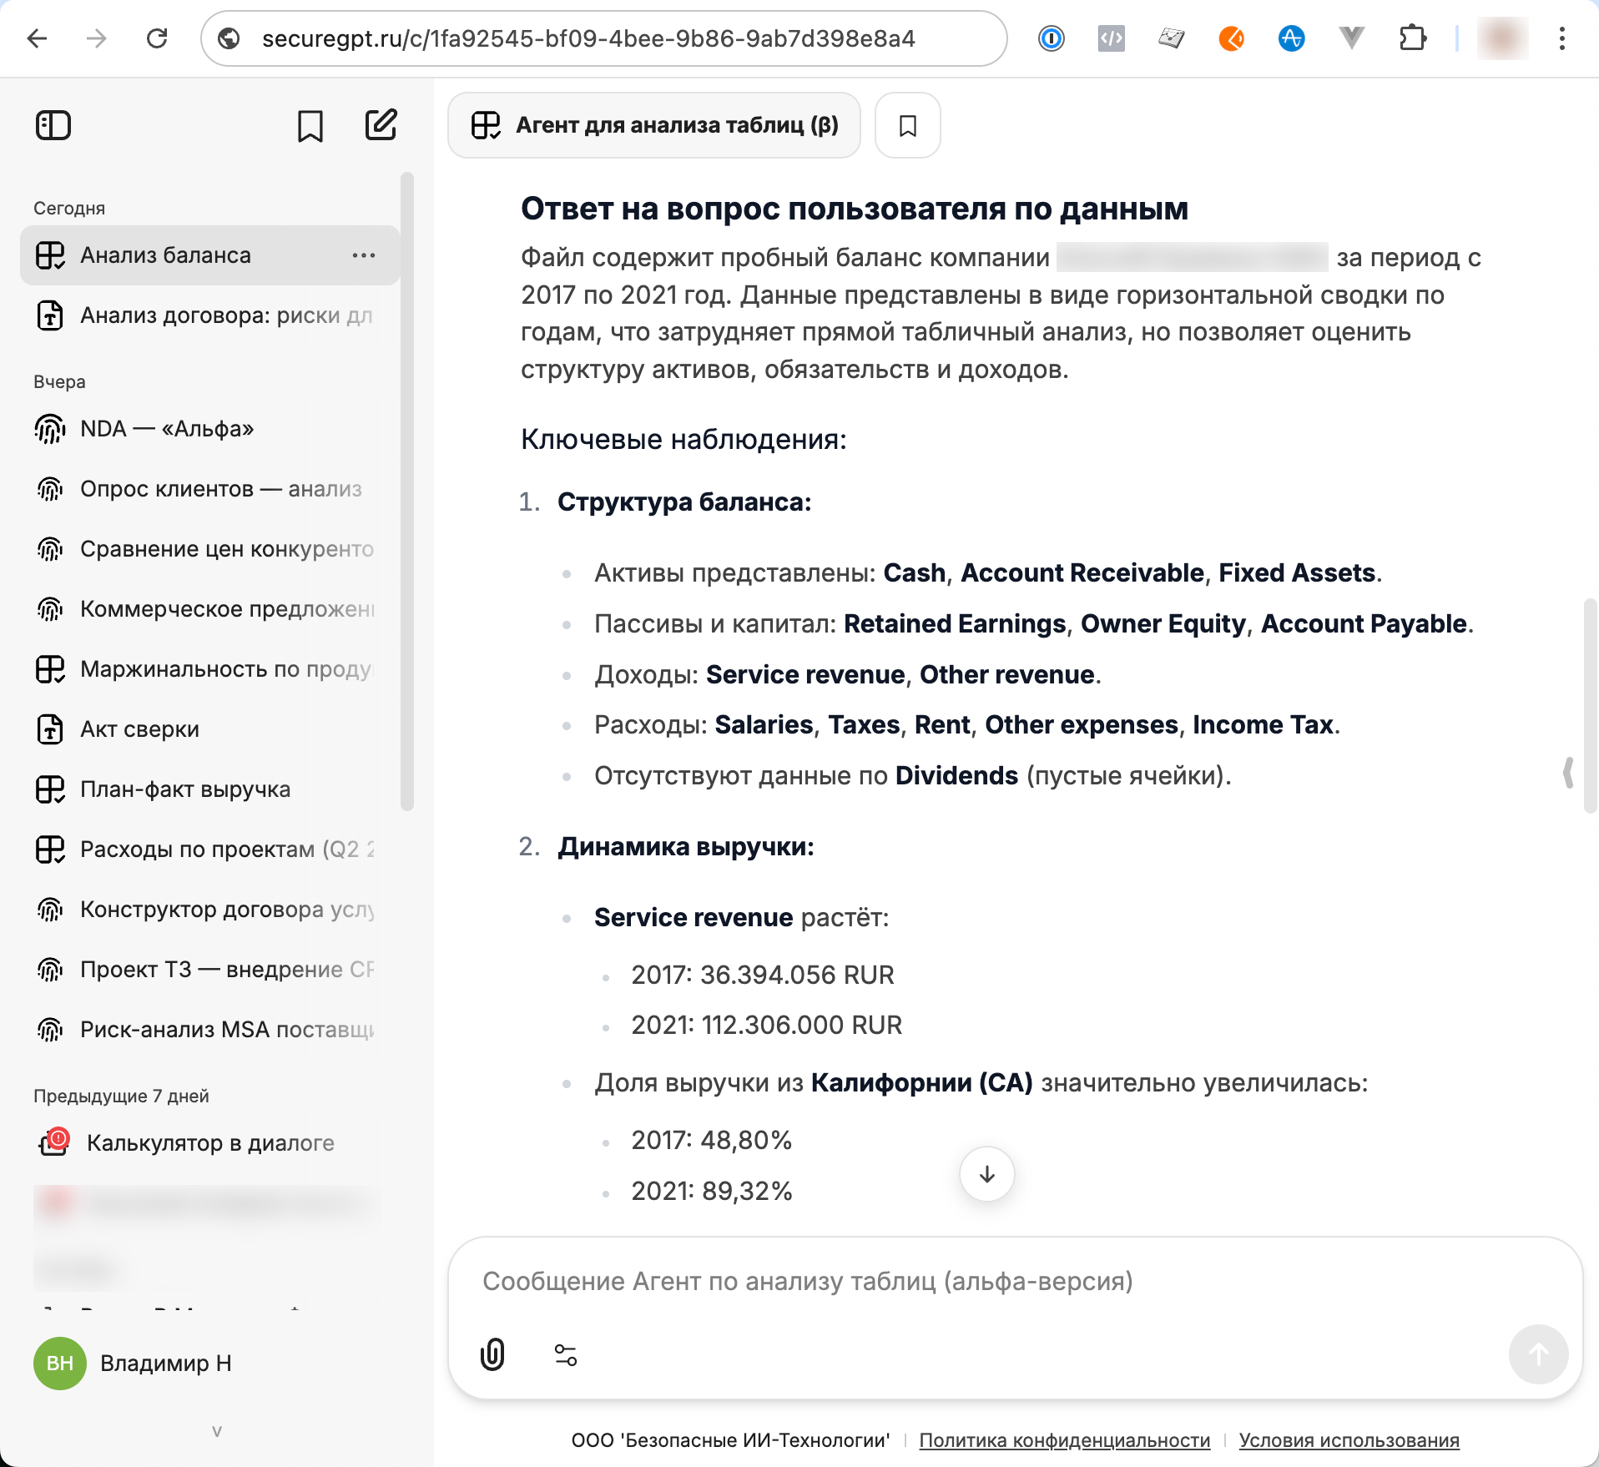This screenshot has height=1467, width=1599.
Task: Click the table icon beside План-факт выручка
Action: [x=50, y=789]
